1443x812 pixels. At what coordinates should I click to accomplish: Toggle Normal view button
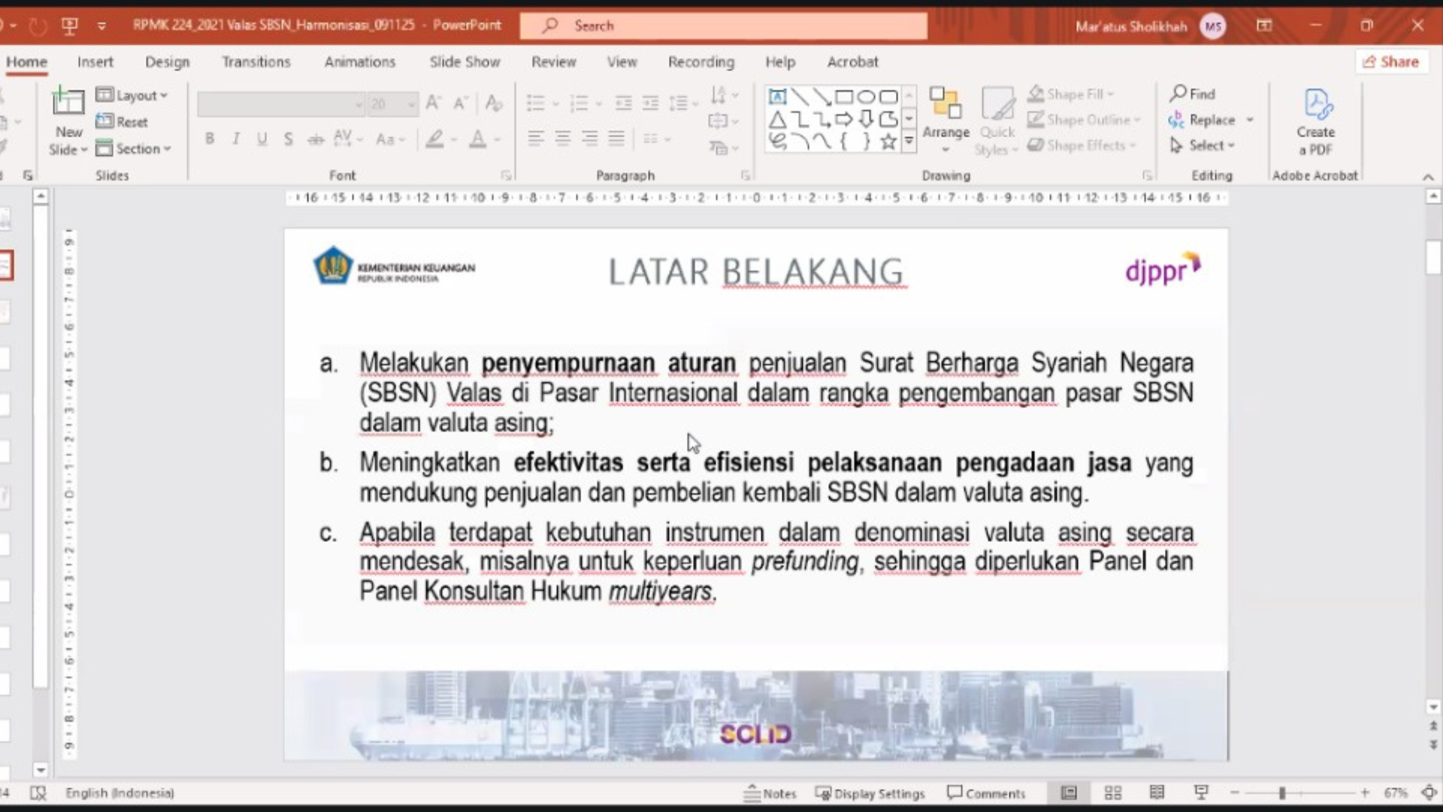[1069, 792]
